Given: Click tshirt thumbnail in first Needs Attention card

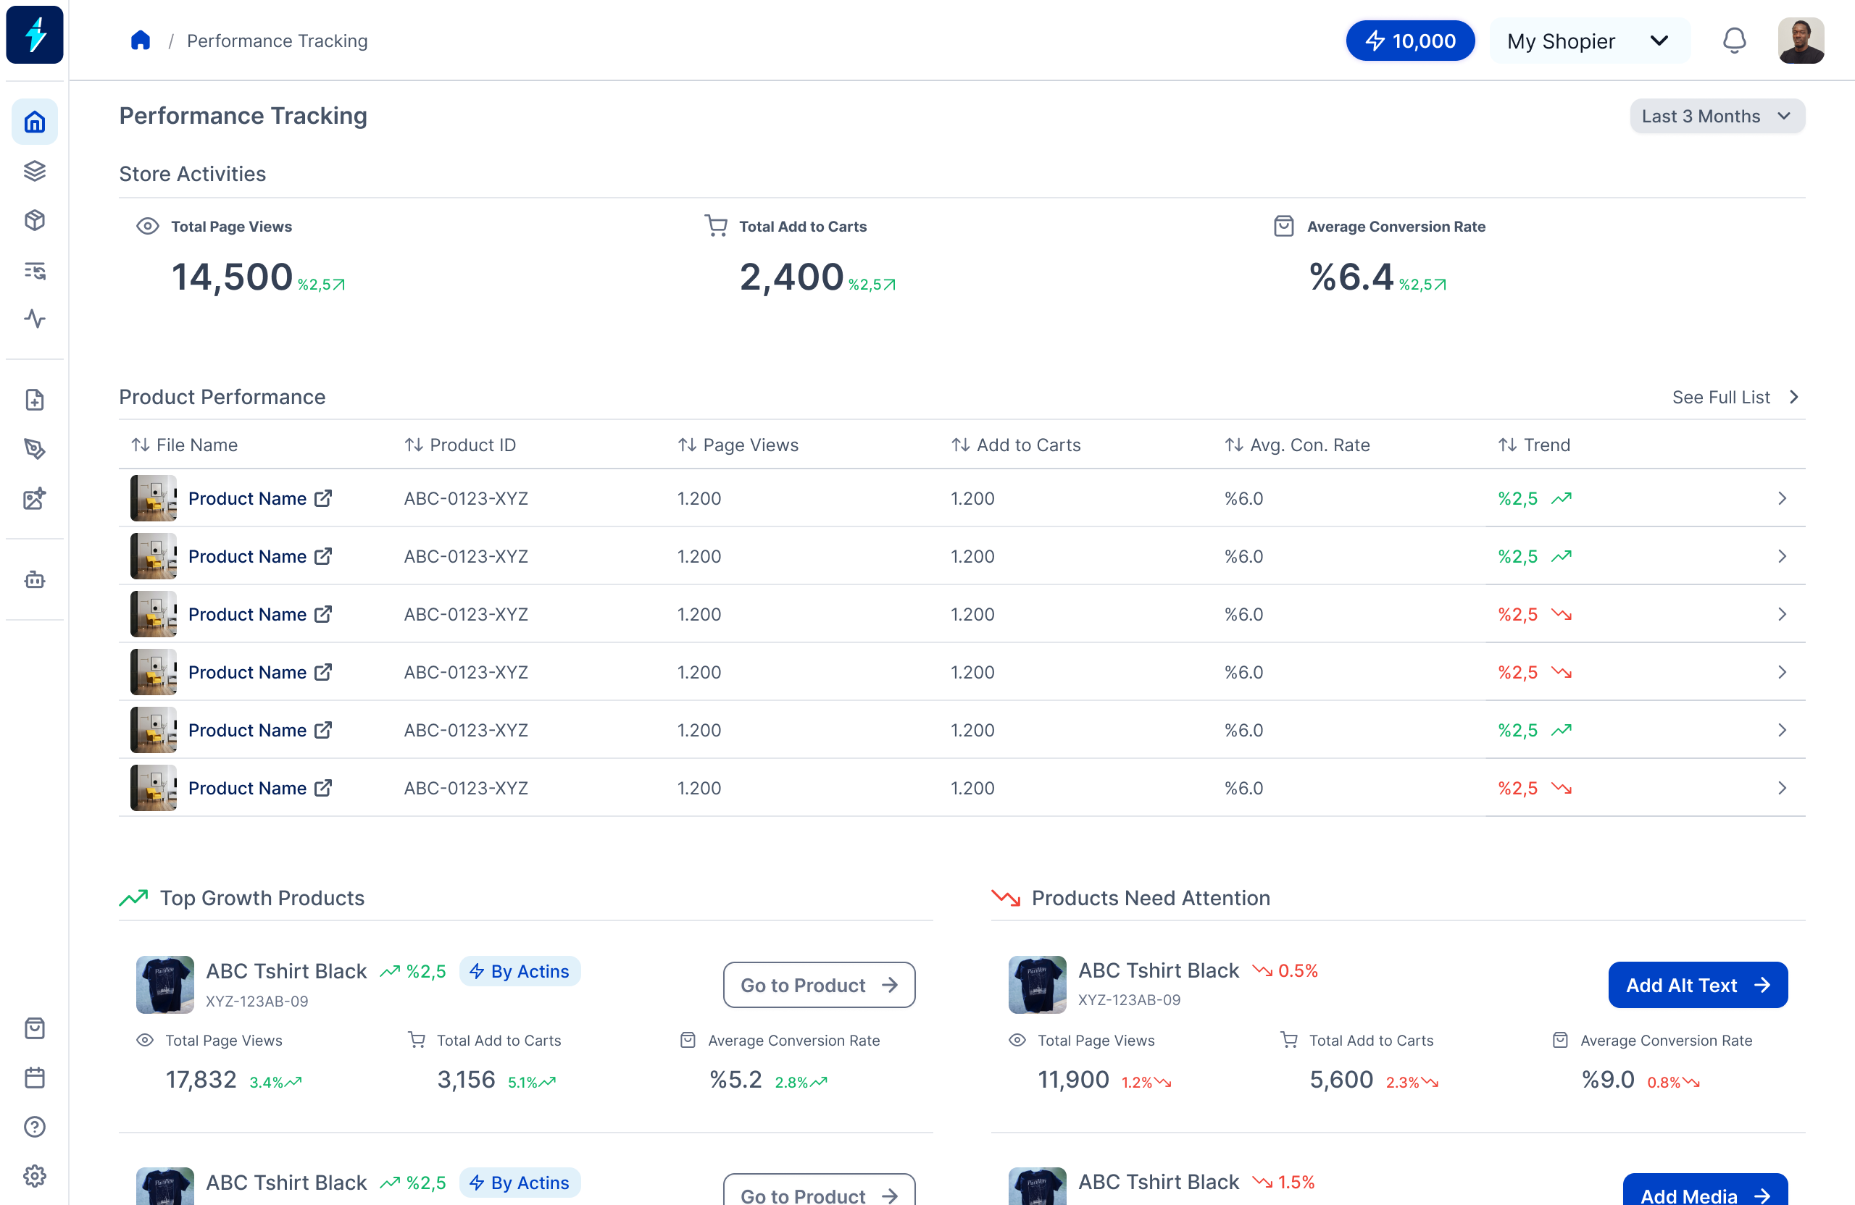Looking at the screenshot, I should click(1037, 986).
